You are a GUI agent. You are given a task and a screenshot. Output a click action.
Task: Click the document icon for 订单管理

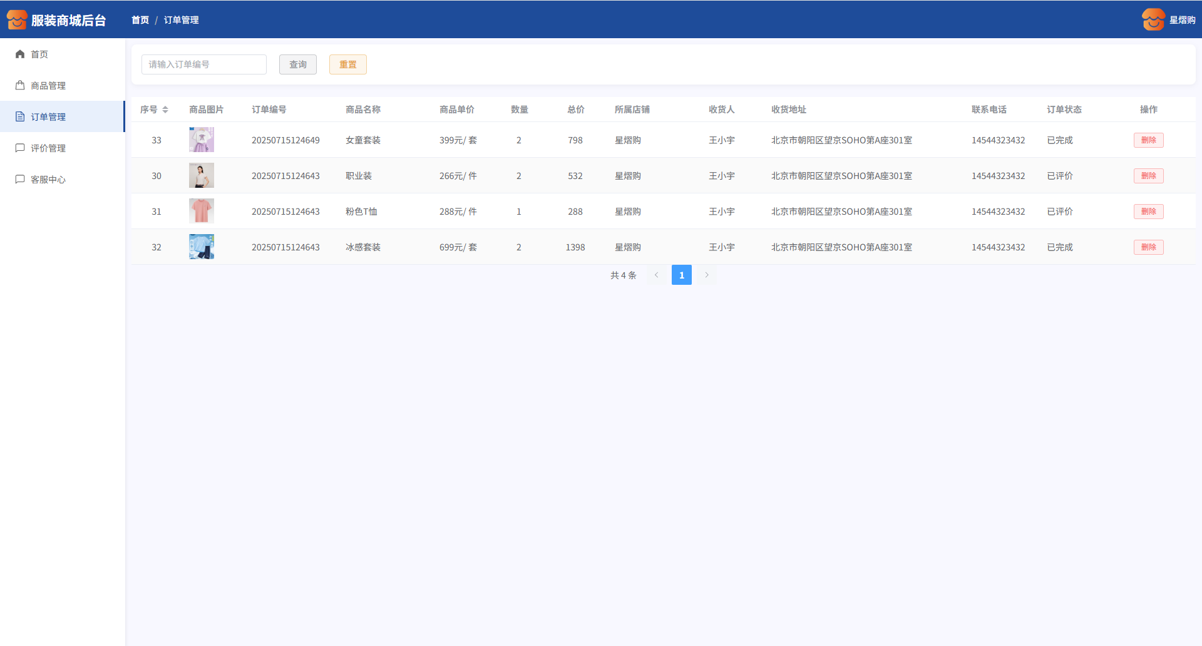tap(20, 117)
